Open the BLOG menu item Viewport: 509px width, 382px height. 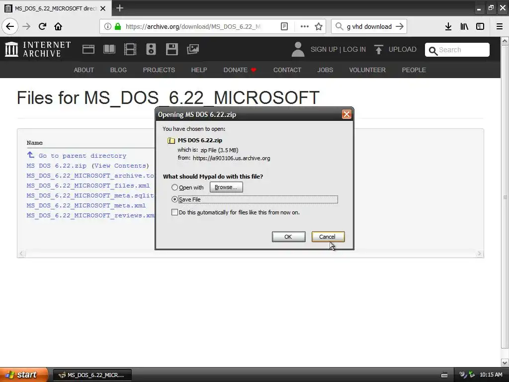point(118,70)
